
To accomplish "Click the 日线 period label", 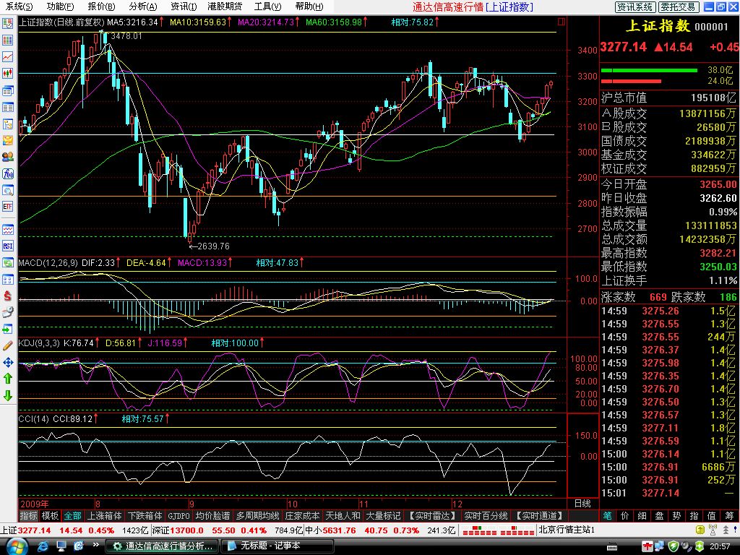I will pos(582,504).
